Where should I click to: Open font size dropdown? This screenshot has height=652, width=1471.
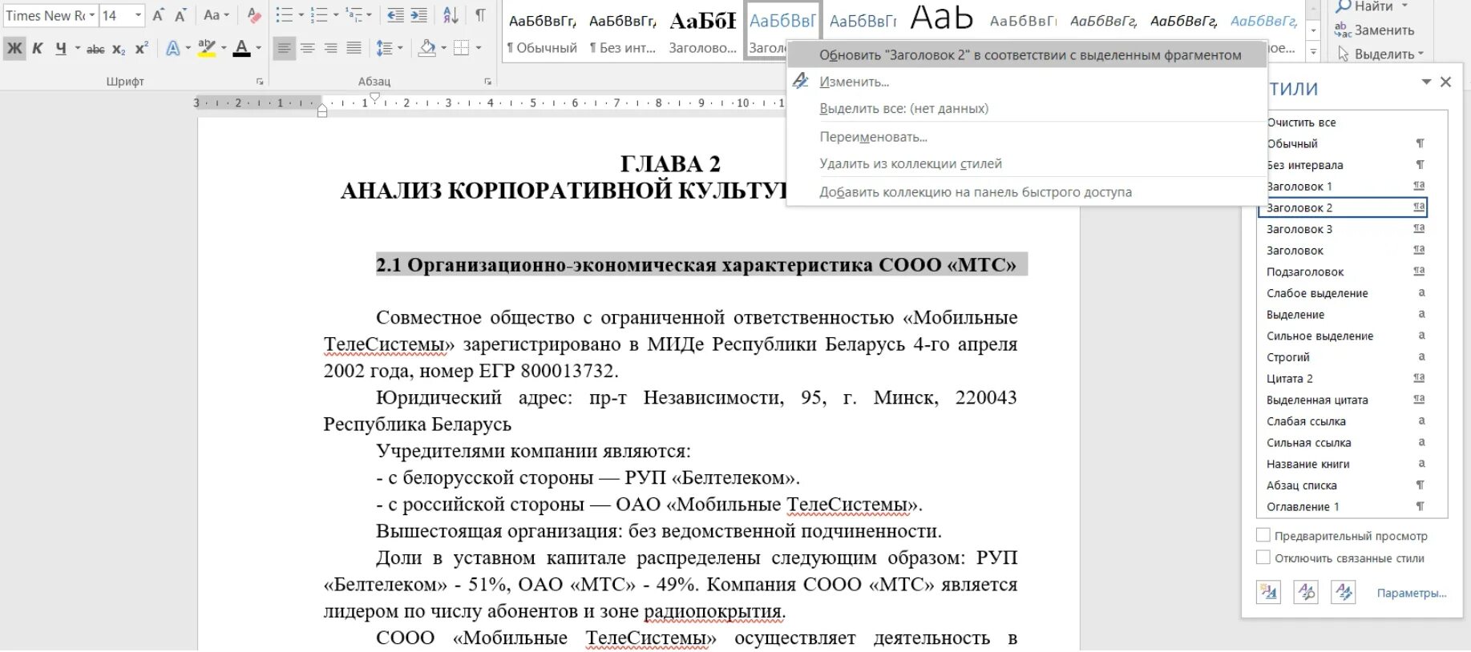point(139,15)
